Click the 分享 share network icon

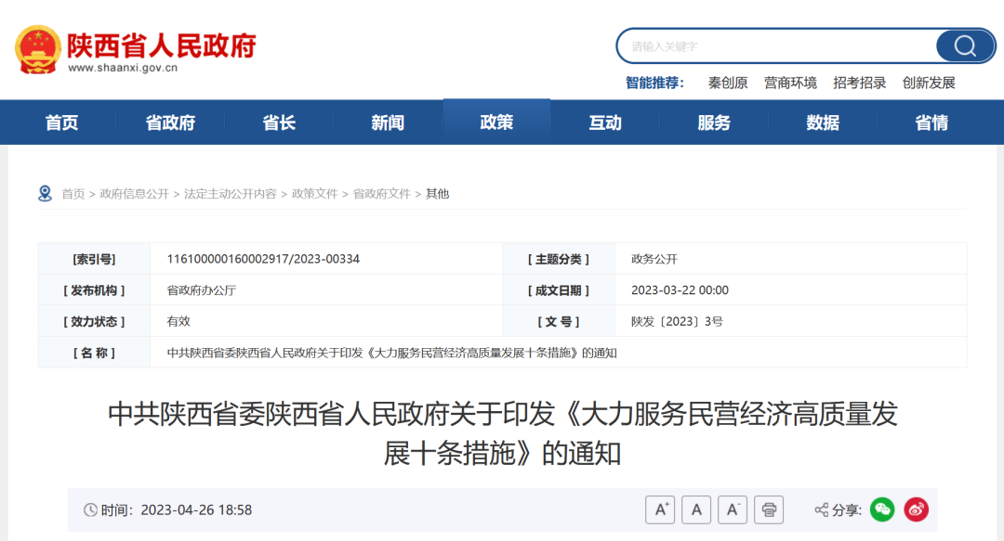coord(820,509)
